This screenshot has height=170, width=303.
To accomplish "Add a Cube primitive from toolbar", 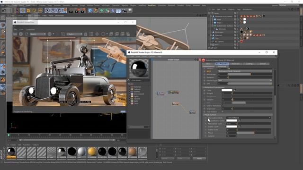I will pos(90,10).
